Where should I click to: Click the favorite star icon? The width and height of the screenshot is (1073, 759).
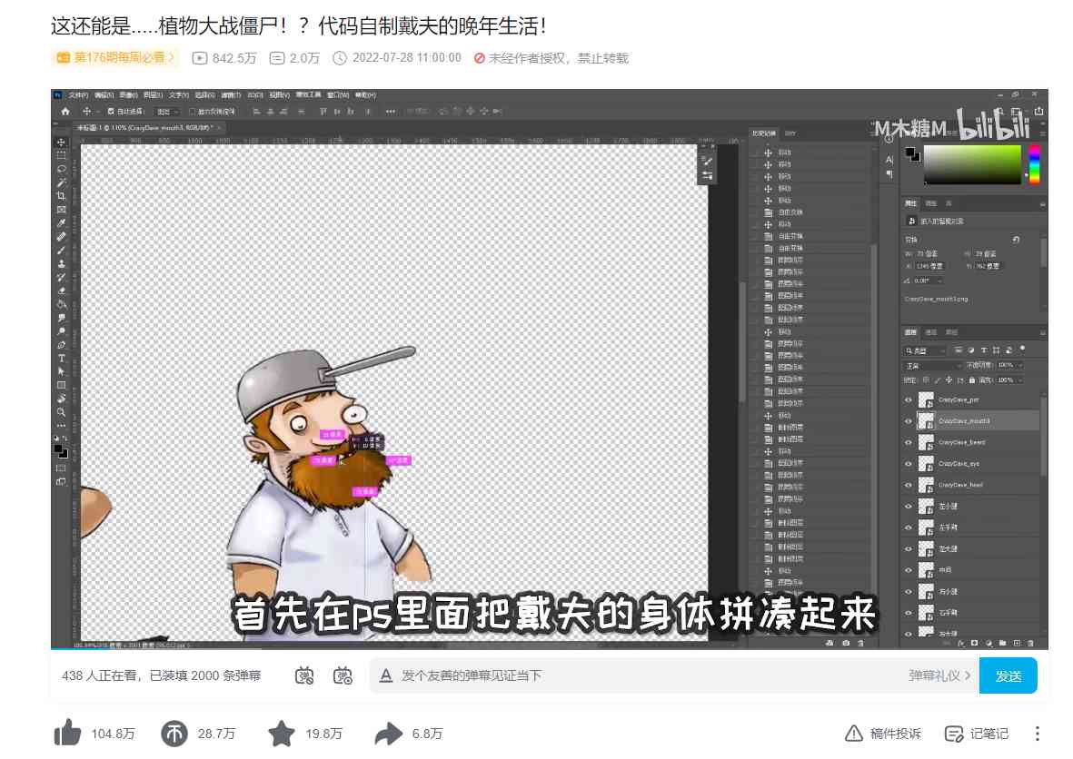282,734
